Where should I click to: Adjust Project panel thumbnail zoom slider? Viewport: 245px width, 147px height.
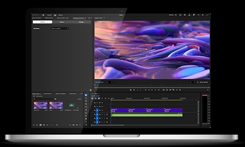pyautogui.click(x=51, y=125)
